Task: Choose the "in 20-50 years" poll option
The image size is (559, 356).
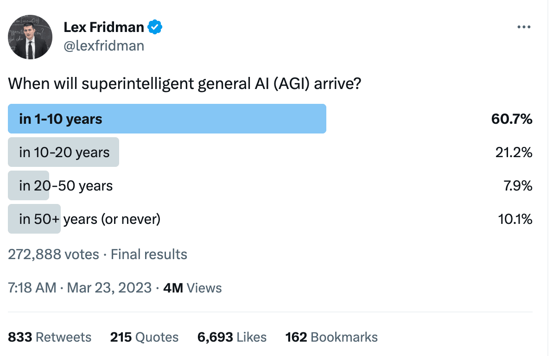Action: (x=66, y=186)
